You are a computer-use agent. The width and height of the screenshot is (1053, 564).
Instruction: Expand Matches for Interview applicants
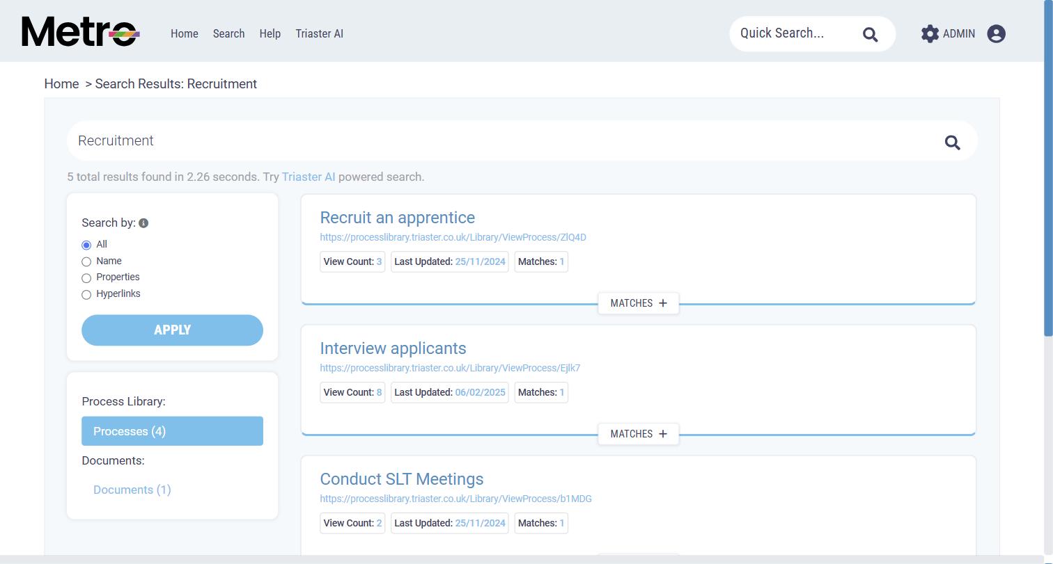coord(639,434)
